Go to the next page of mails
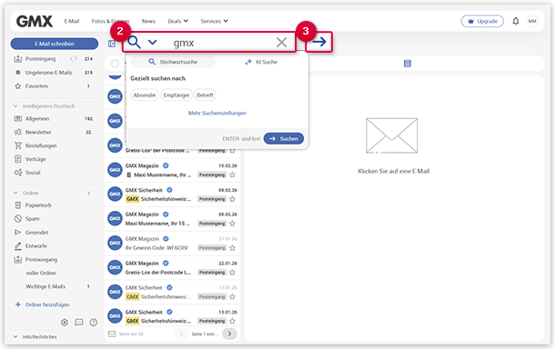Image resolution: width=555 pixels, height=349 pixels. coord(229,334)
